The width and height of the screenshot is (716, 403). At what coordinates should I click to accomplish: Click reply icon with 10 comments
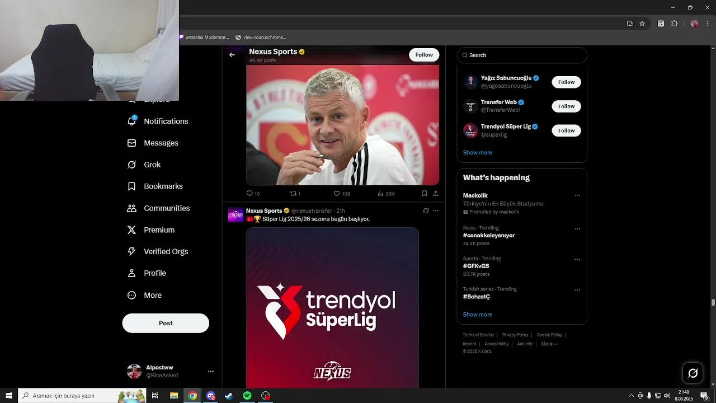(249, 193)
